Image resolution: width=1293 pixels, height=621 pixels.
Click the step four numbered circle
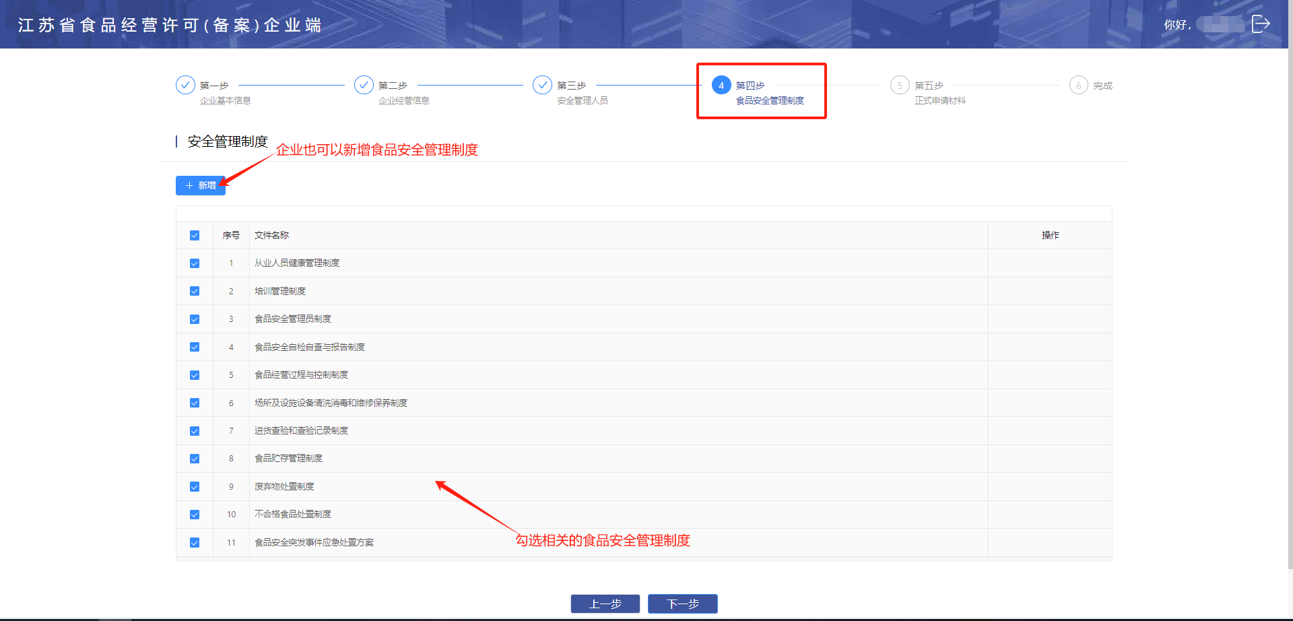(721, 86)
